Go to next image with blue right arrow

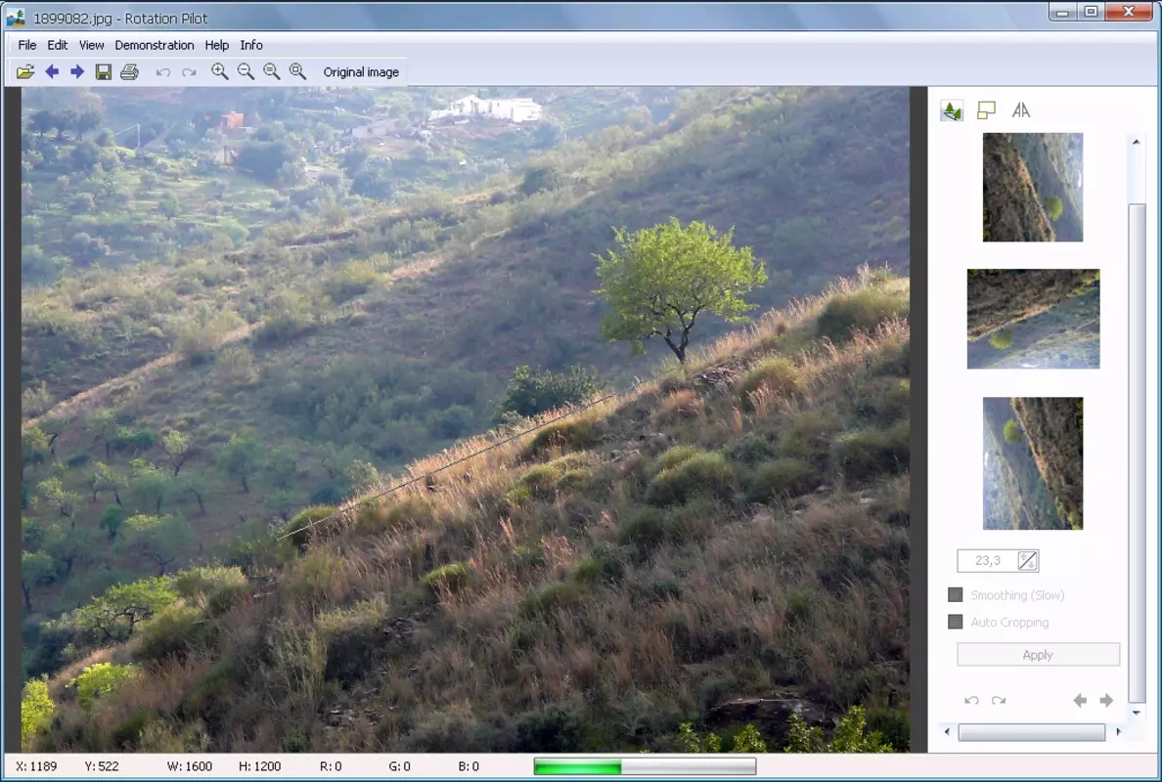click(77, 71)
